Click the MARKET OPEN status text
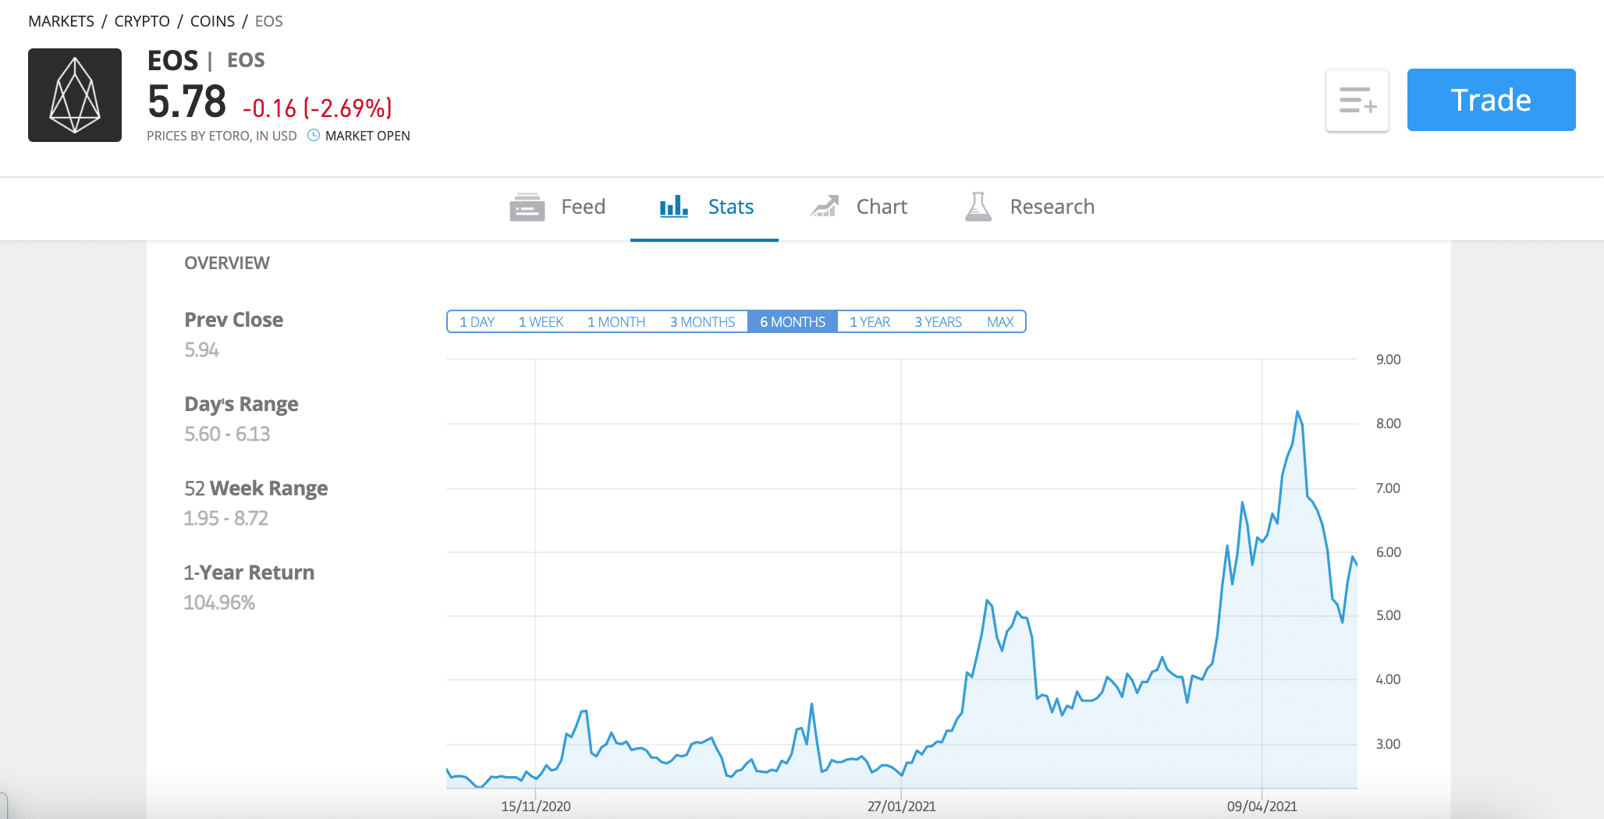 tap(367, 136)
